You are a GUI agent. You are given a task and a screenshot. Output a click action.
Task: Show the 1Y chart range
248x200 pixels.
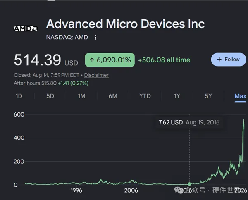tap(177, 96)
